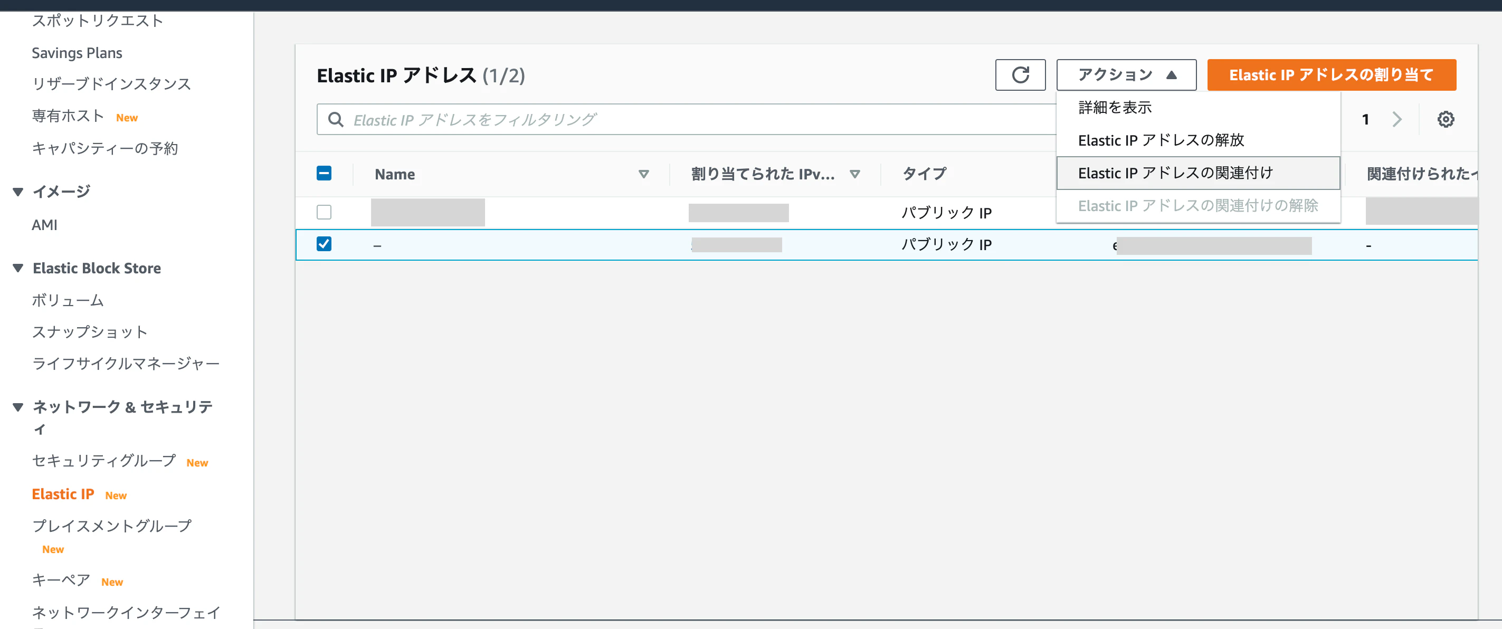Choose Elastic IP アドレスの解放 option
The image size is (1502, 629).
pyautogui.click(x=1162, y=140)
